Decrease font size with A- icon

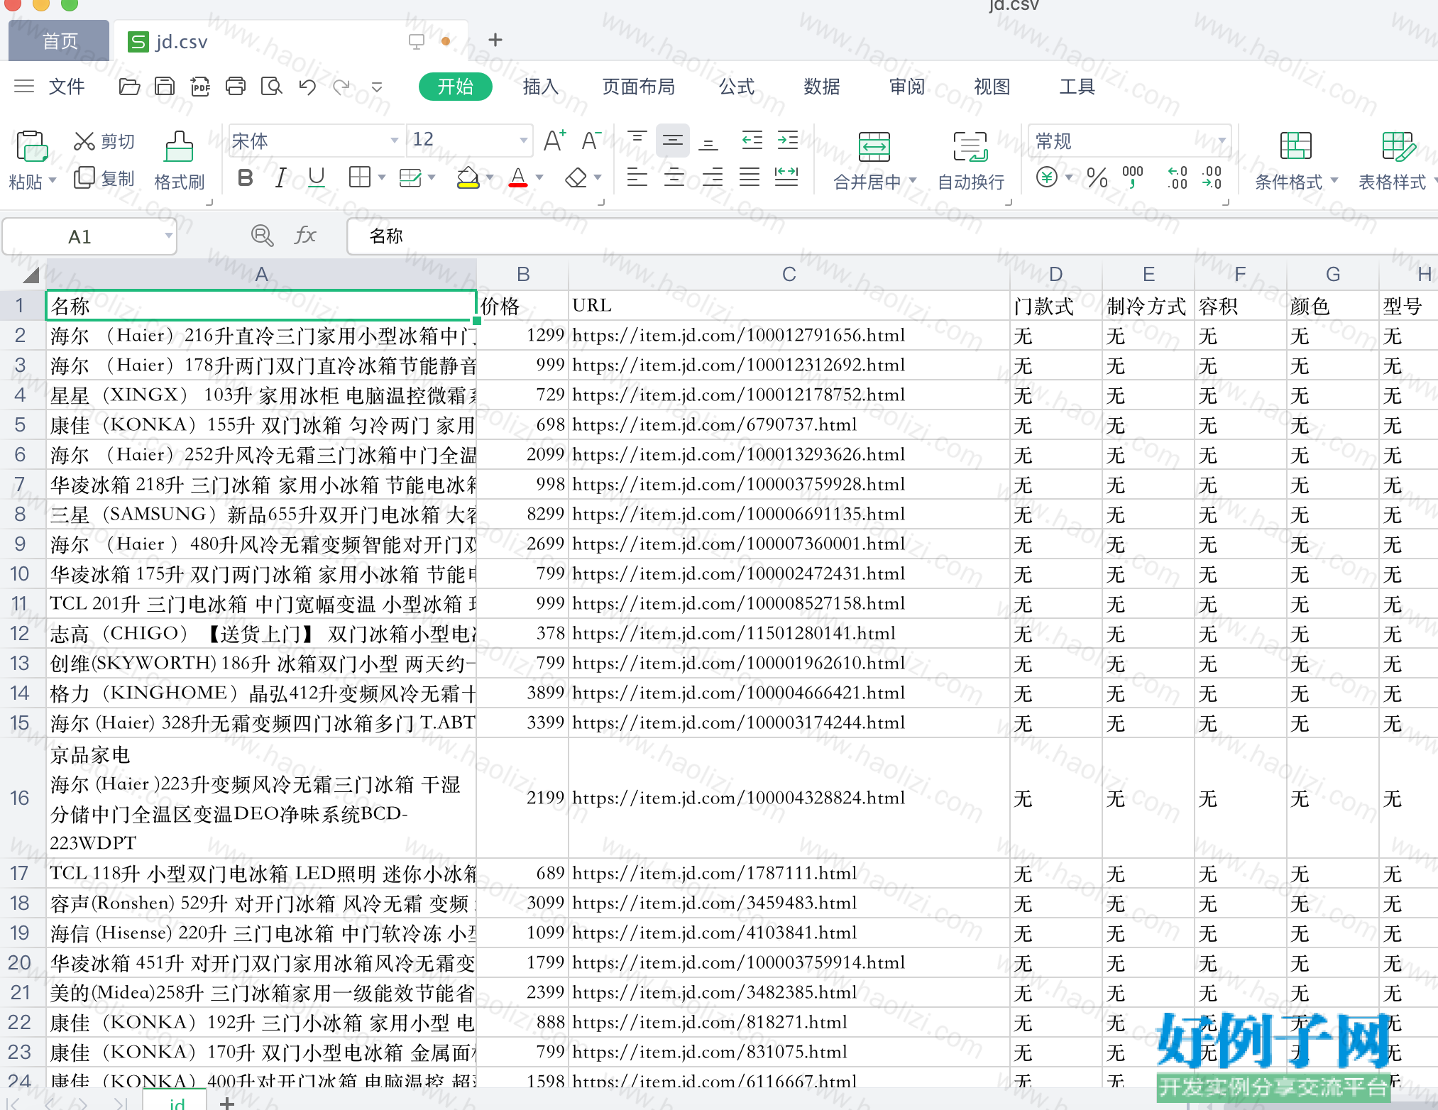[x=591, y=141]
